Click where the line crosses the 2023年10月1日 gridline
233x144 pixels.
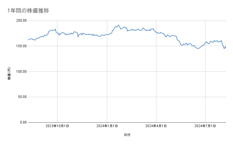57,33
